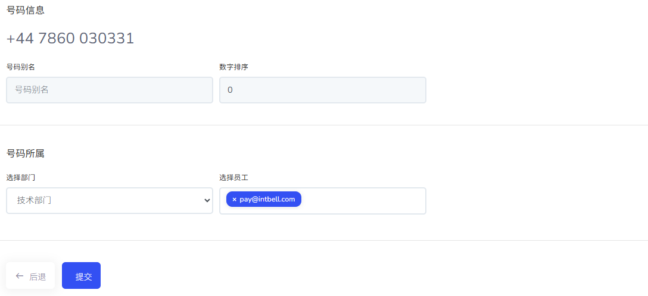
Task: Click empty space in 选择员工 tag box
Action: pyautogui.click(x=363, y=201)
